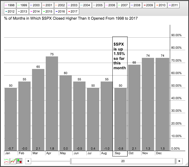Switch to the overlaid lines chart mode icon
The image size is (189, 167).
pyautogui.click(x=13, y=161)
